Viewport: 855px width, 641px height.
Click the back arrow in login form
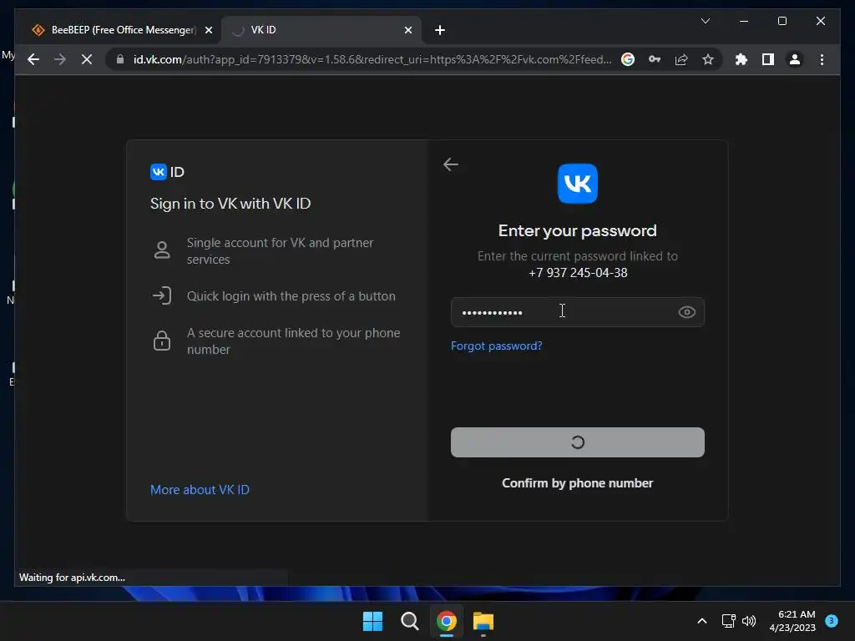[x=450, y=164]
